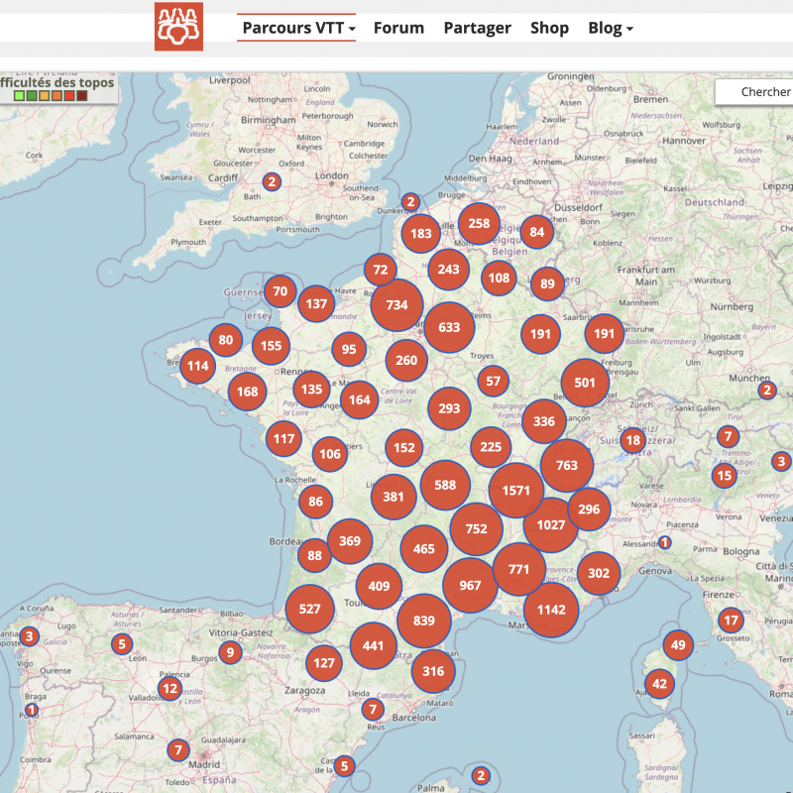This screenshot has width=793, height=793.
Task: Go to the Forum page
Action: (x=398, y=28)
